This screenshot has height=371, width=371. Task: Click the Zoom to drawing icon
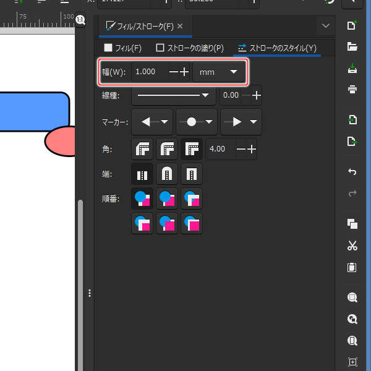(352, 319)
